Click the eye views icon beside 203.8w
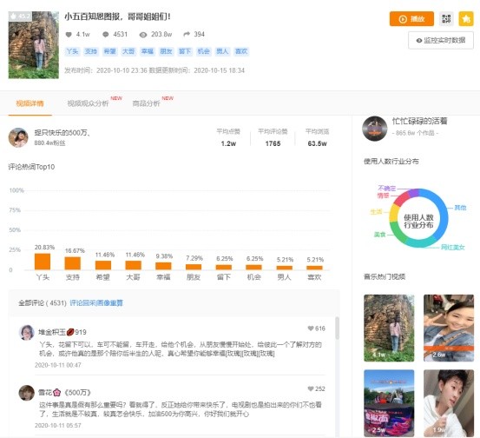The height and width of the screenshot is (438, 480). pyautogui.click(x=143, y=35)
